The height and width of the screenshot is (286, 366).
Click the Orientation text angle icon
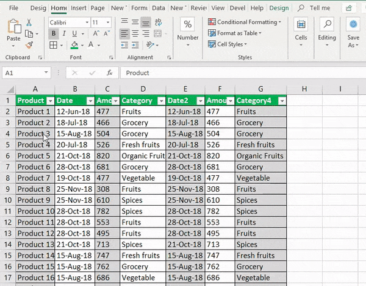[150, 44]
